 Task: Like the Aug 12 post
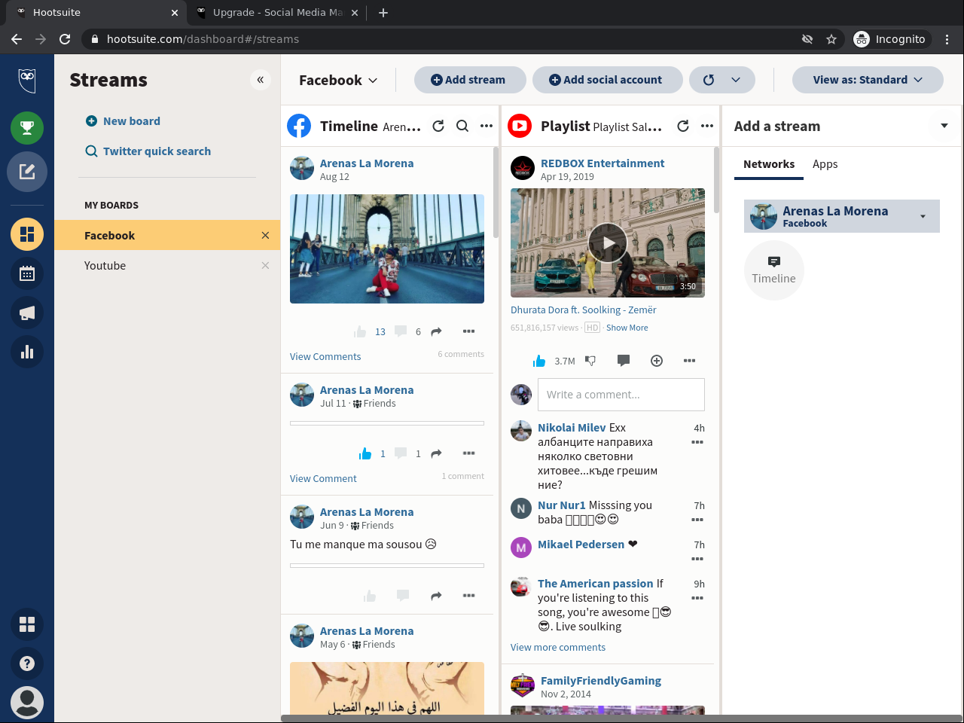click(360, 331)
